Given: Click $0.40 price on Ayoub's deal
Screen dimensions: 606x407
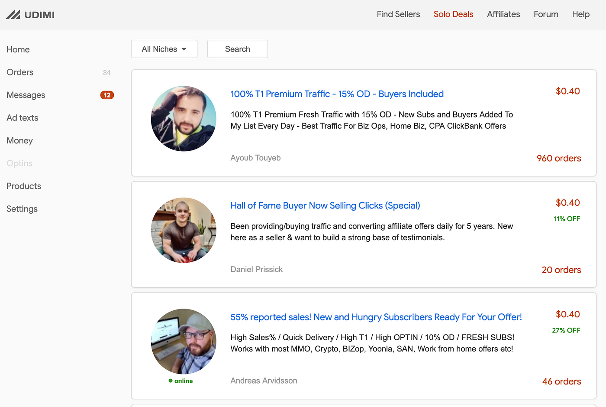Looking at the screenshot, I should coord(568,91).
